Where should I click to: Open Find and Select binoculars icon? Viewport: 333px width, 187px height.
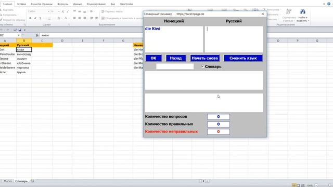click(x=302, y=11)
